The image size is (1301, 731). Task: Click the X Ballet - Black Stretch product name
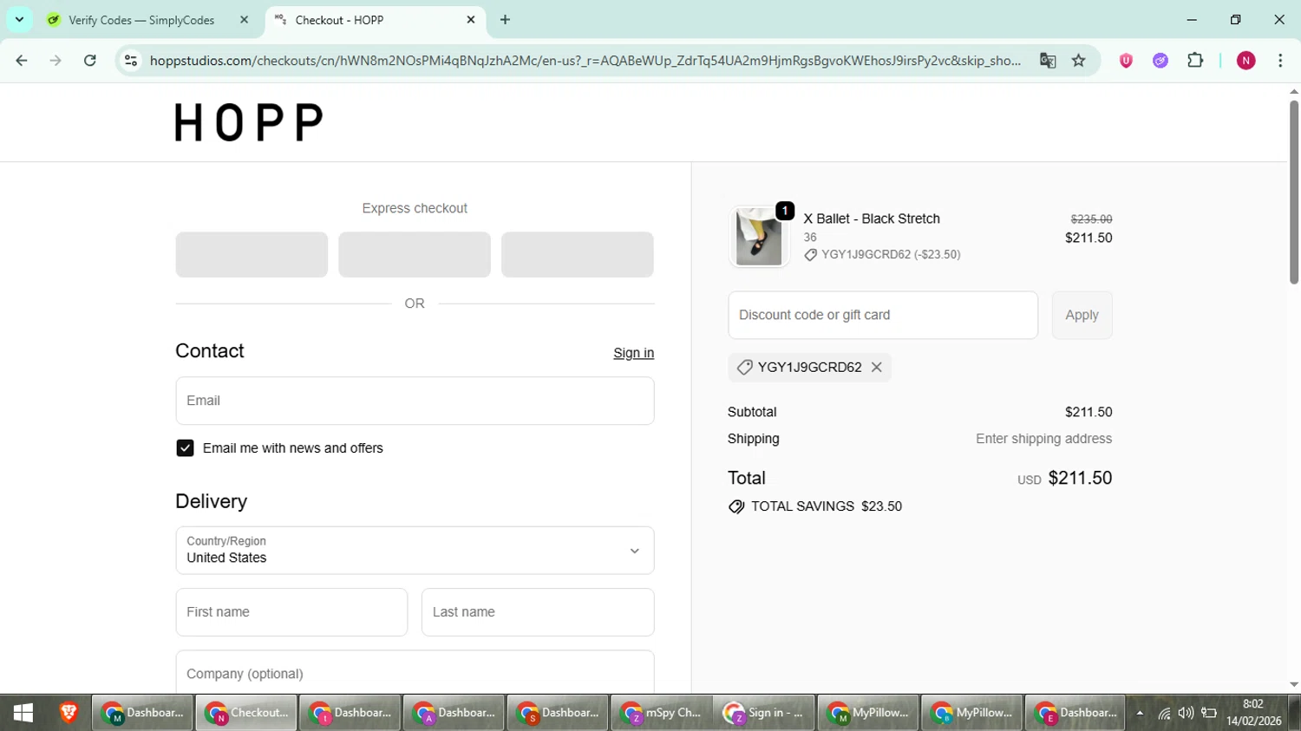[872, 219]
